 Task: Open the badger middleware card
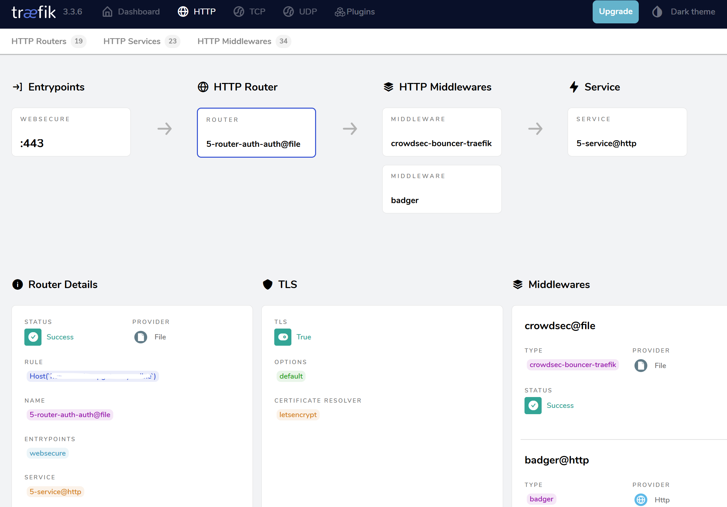pos(442,189)
